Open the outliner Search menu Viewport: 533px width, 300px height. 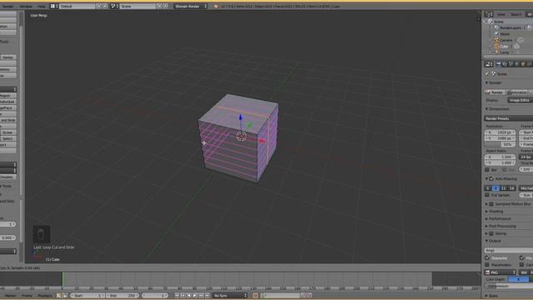(x=516, y=14)
